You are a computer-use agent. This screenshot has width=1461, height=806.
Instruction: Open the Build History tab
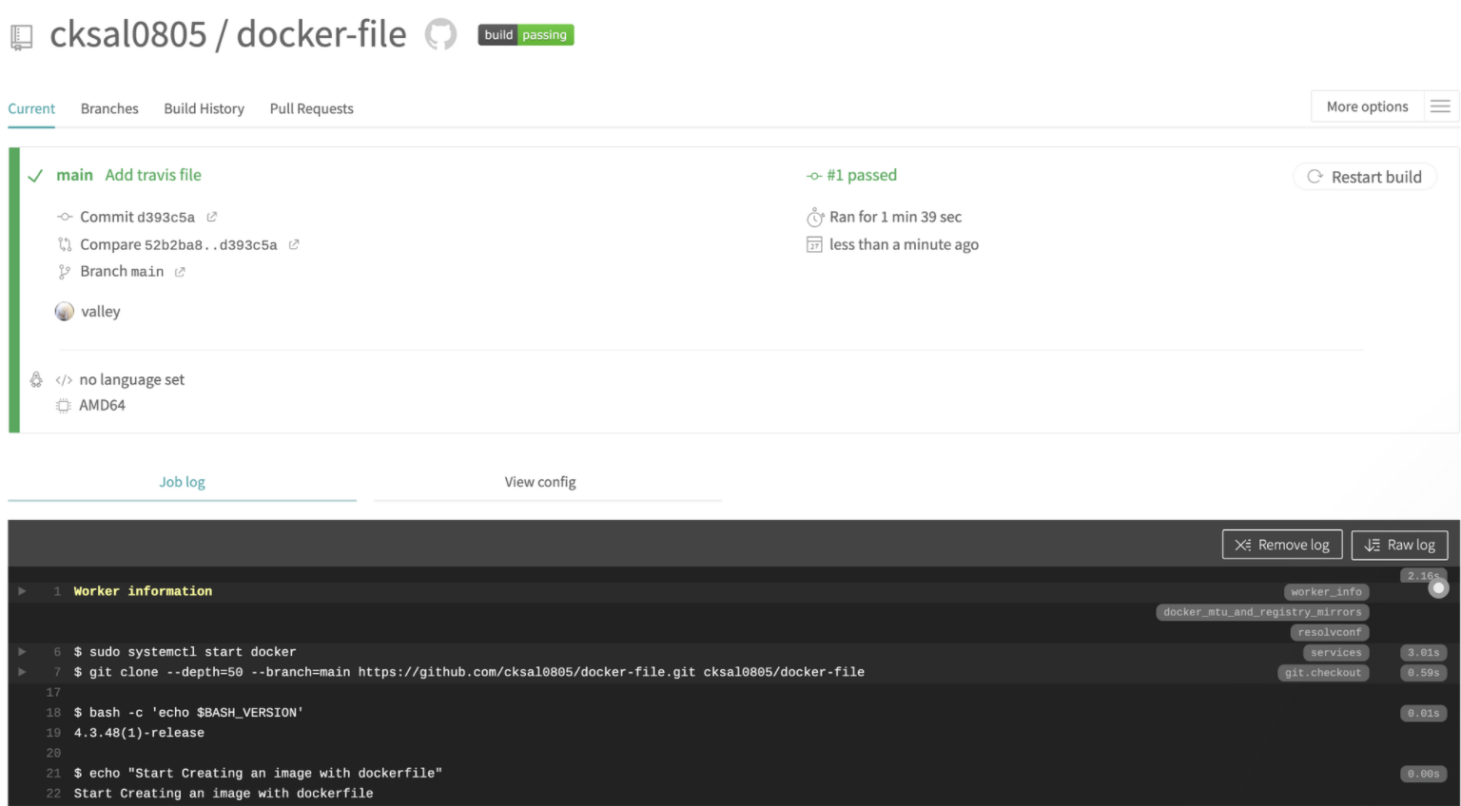204,108
